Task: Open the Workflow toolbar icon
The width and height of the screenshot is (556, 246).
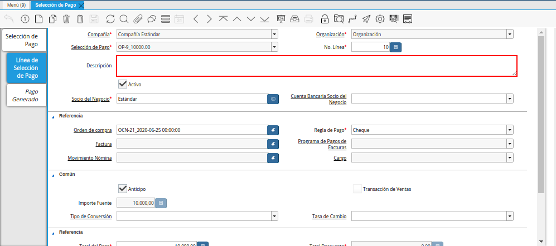Action: point(352,19)
